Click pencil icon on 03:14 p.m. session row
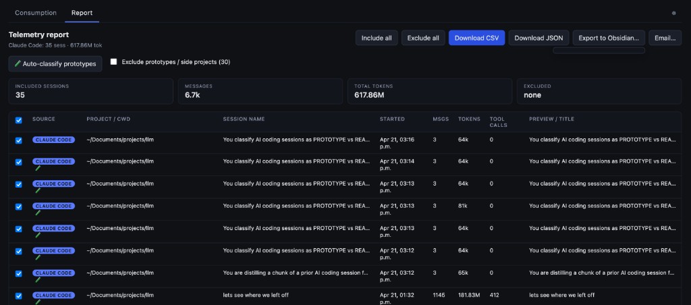The image size is (691, 305). pos(37,169)
